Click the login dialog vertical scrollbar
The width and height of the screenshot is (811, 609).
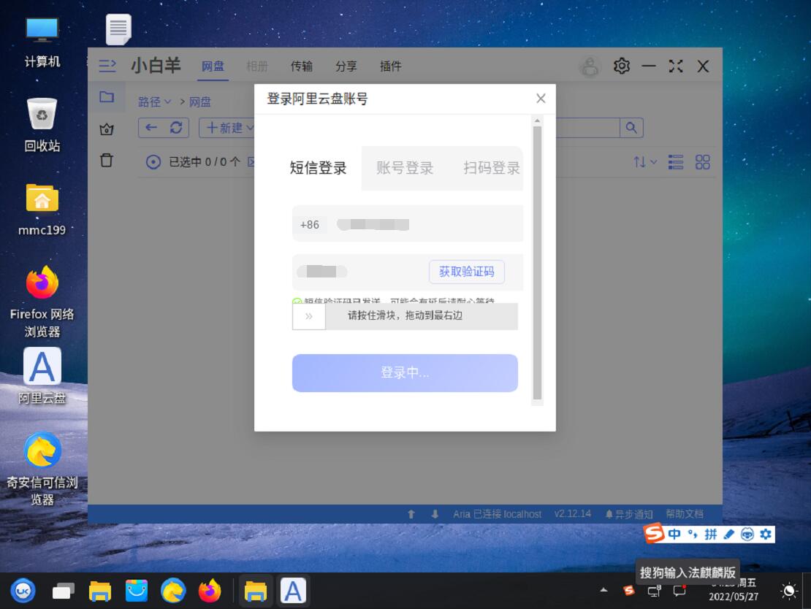coord(538,263)
